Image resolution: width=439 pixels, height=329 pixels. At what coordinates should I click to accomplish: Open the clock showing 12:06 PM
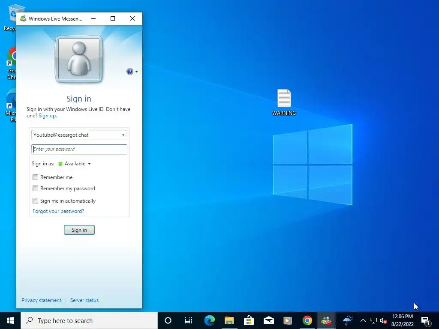click(402, 320)
